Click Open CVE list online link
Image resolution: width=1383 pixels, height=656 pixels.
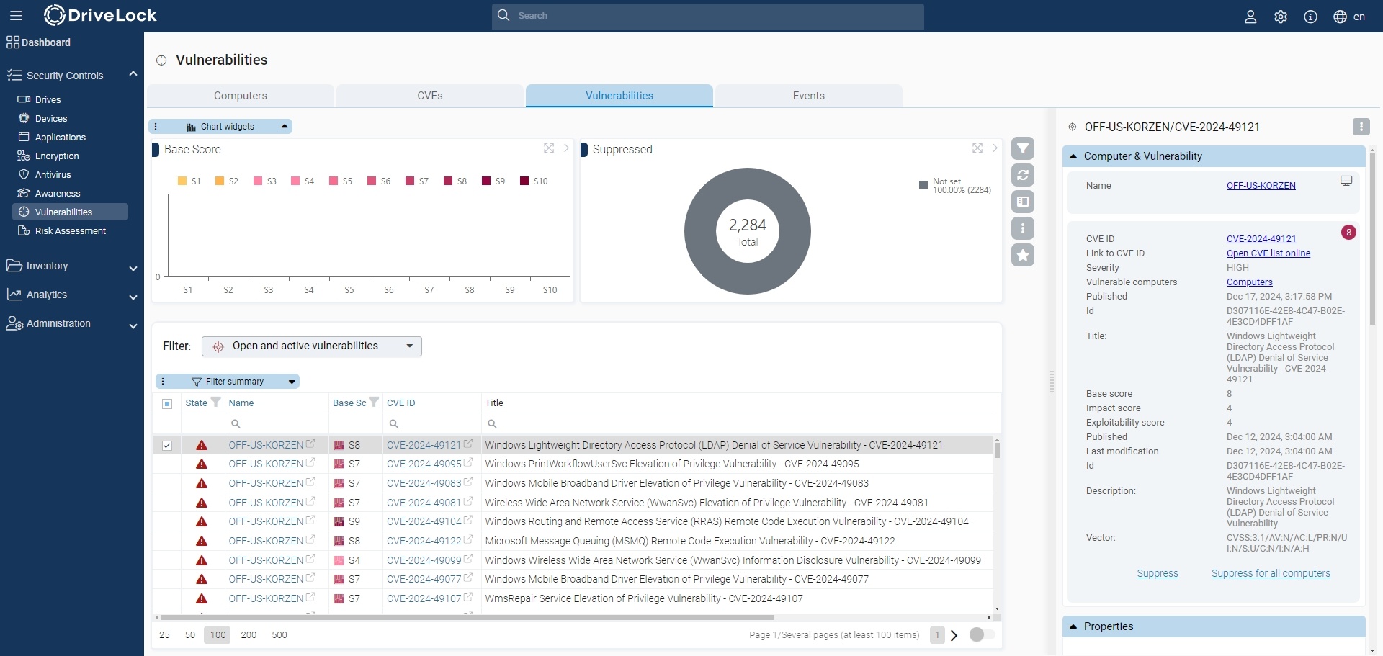click(1268, 253)
